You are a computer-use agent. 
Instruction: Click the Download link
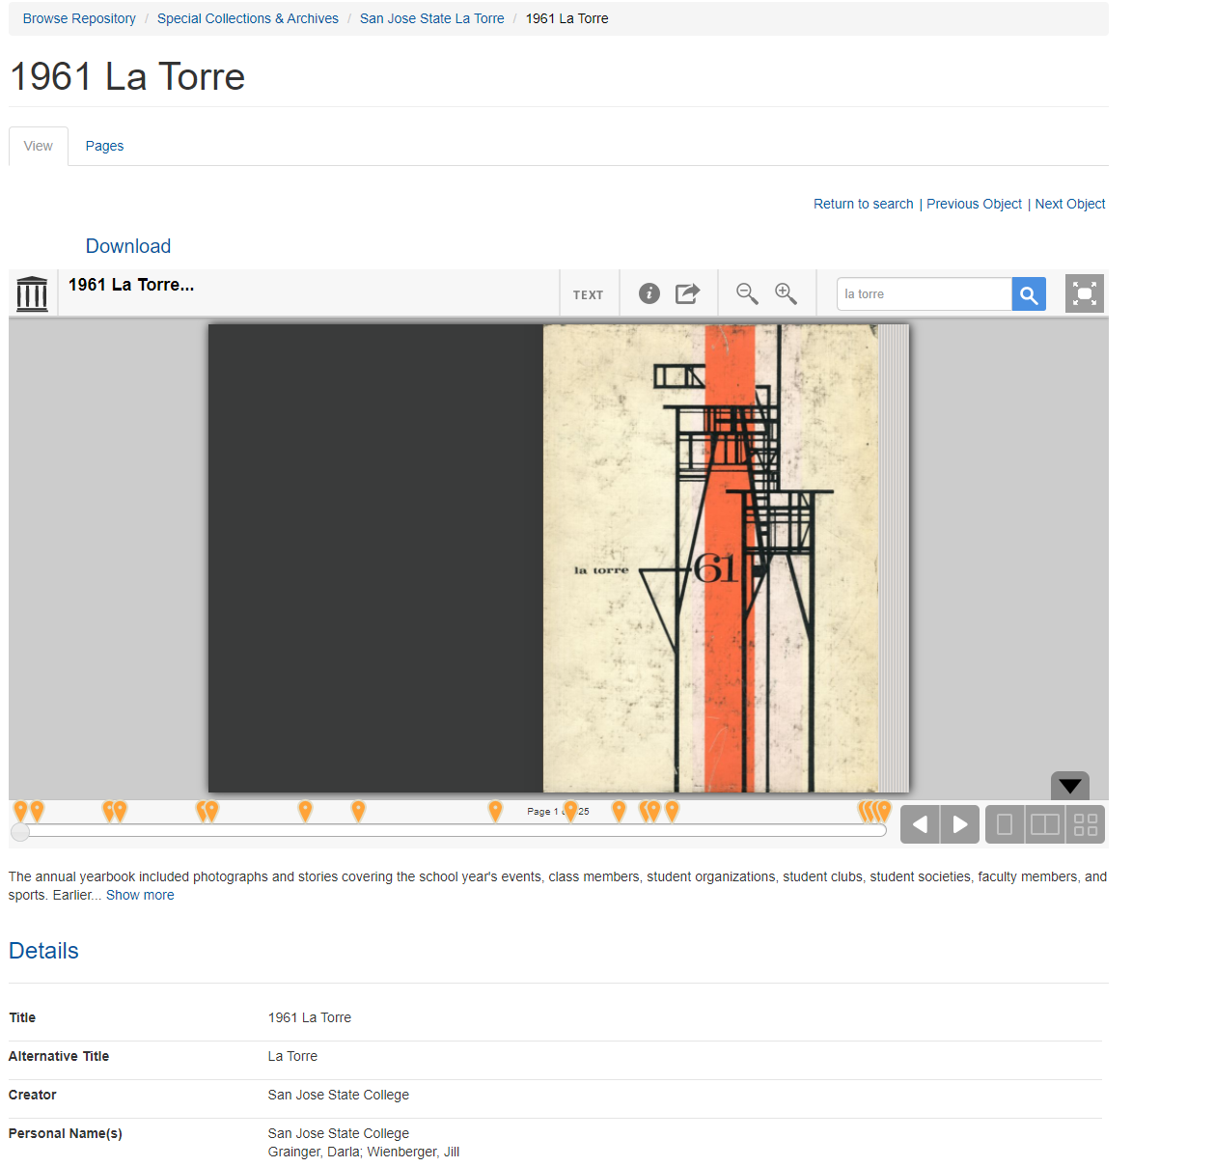128,246
